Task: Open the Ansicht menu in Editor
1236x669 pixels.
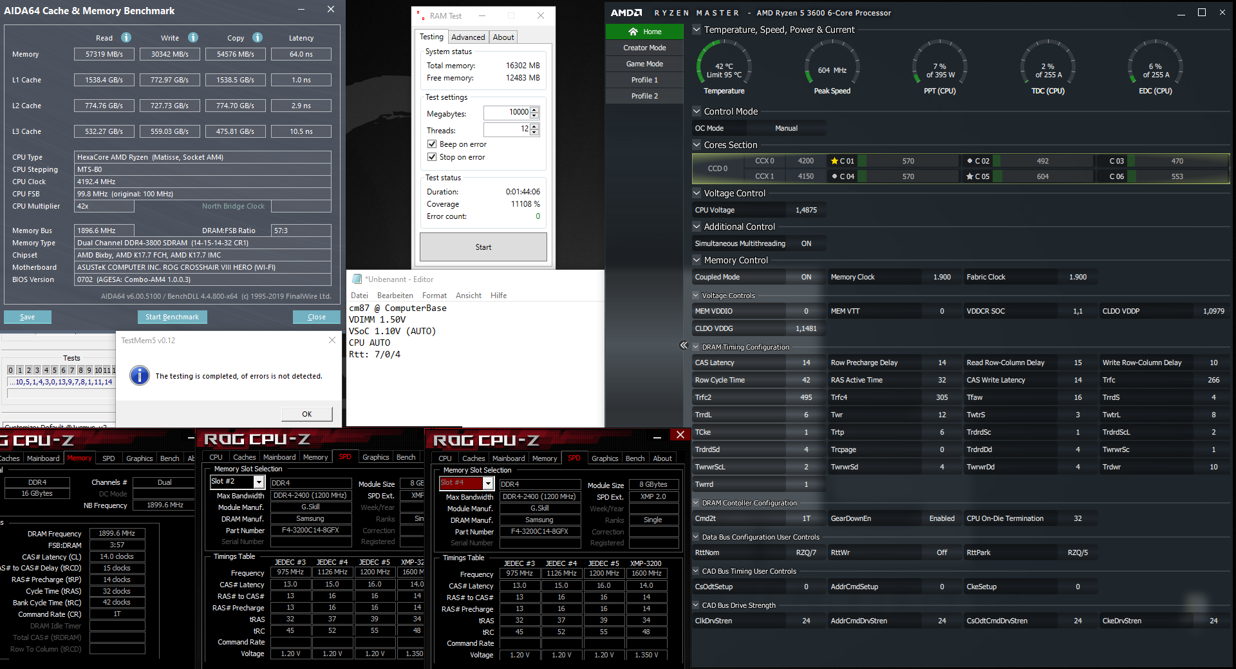Action: pyautogui.click(x=468, y=296)
